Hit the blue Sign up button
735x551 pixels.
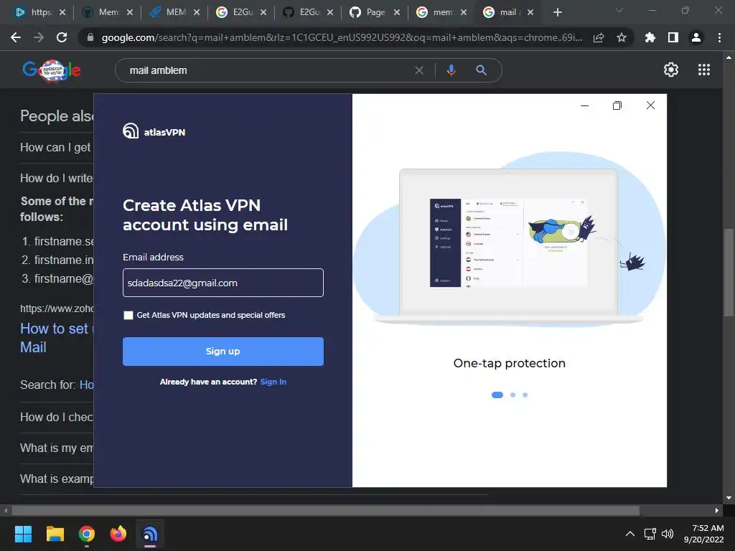pos(223,352)
